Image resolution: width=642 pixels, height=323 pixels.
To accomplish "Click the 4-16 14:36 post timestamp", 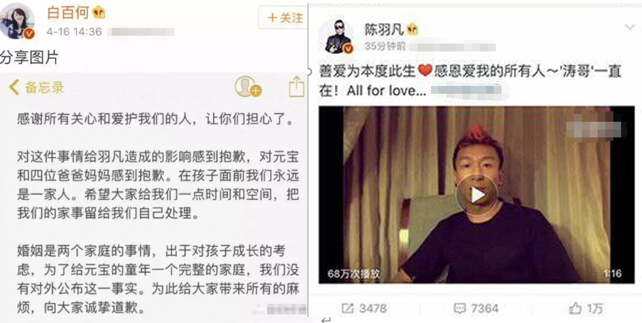I will 74,32.
